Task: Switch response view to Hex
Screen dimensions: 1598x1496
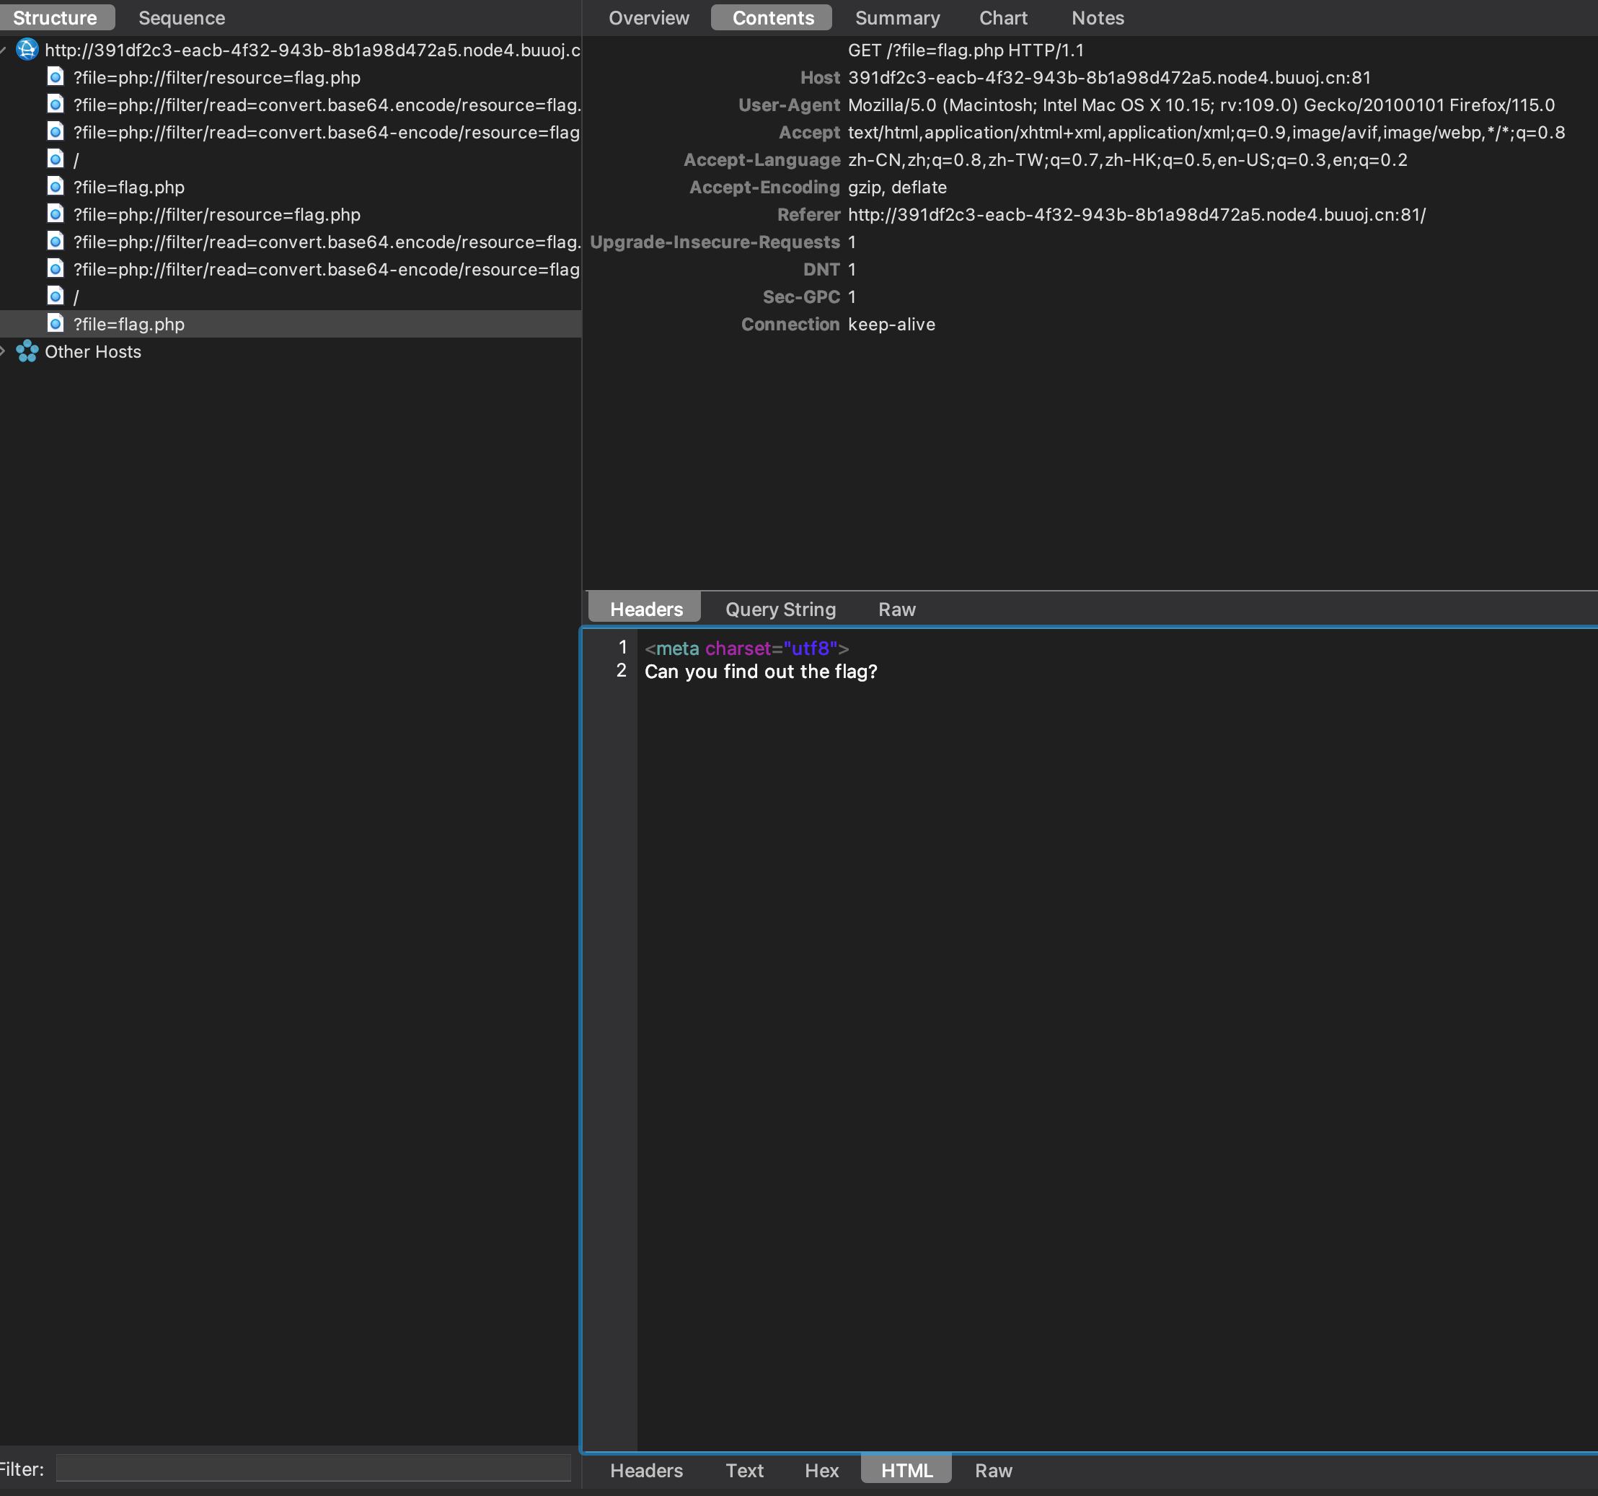Action: click(821, 1470)
